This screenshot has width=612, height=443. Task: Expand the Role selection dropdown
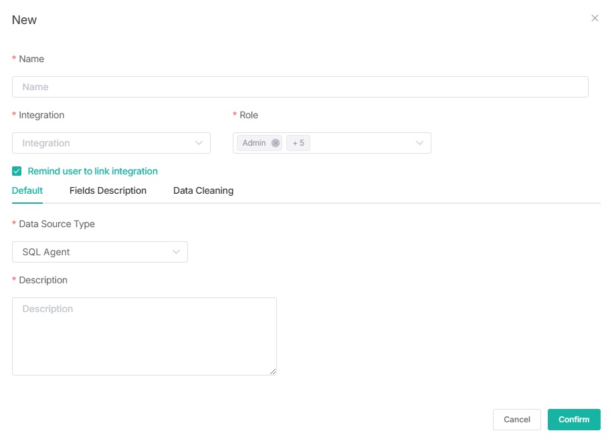[361, 143]
